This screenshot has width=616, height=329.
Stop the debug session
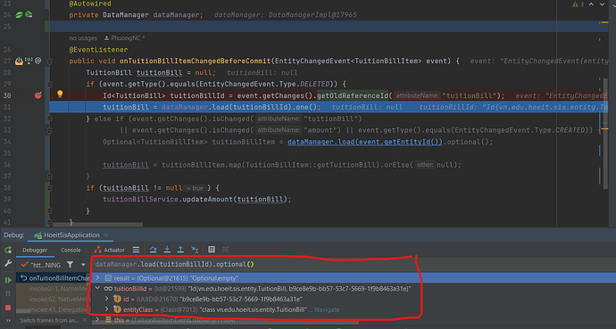point(8,308)
